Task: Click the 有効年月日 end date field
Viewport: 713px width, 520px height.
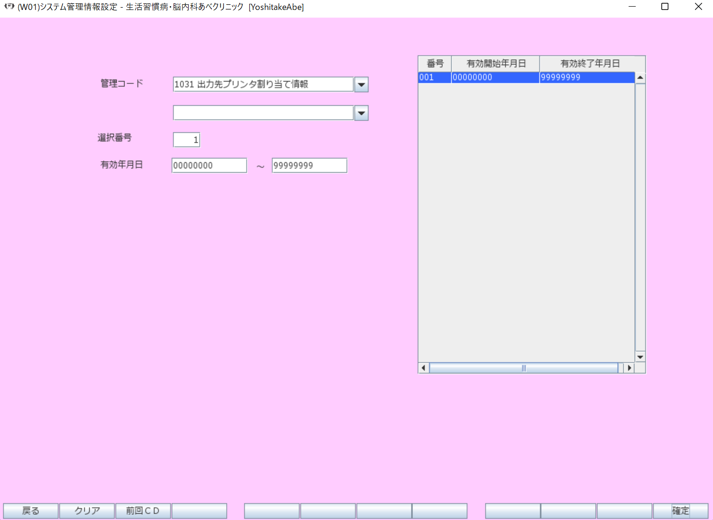Action: tap(309, 166)
